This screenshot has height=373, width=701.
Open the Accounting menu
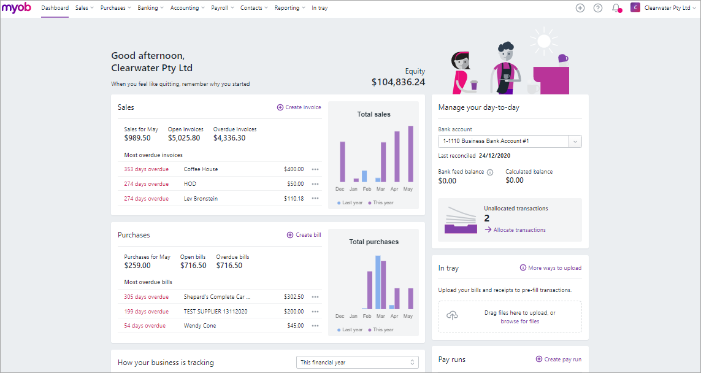point(187,8)
